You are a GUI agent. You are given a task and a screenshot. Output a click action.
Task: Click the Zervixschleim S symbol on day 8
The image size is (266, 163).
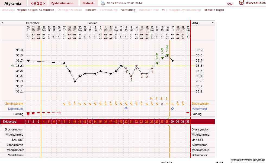click(64, 104)
